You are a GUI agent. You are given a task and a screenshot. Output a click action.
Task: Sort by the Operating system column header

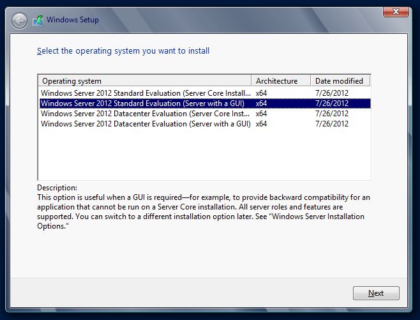[x=145, y=81]
